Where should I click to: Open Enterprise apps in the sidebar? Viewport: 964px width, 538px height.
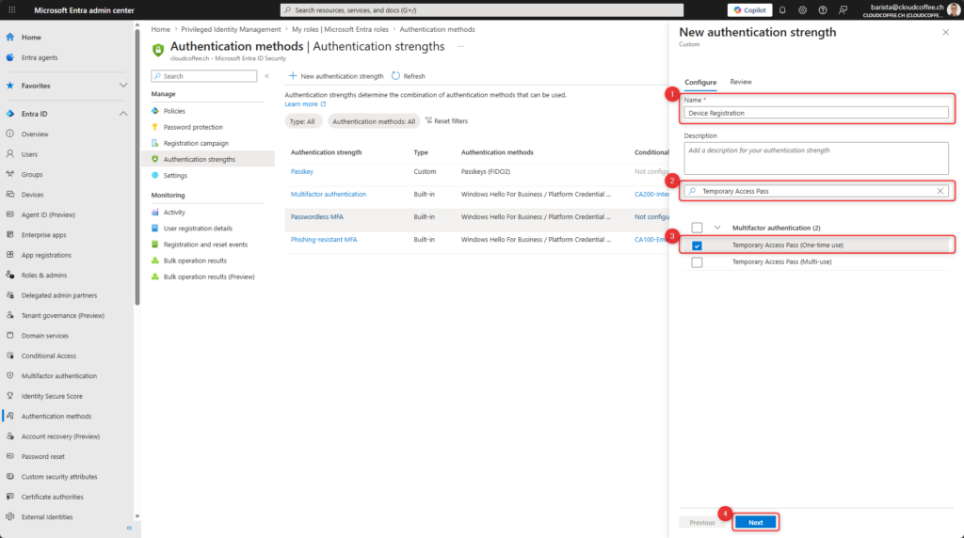point(43,234)
